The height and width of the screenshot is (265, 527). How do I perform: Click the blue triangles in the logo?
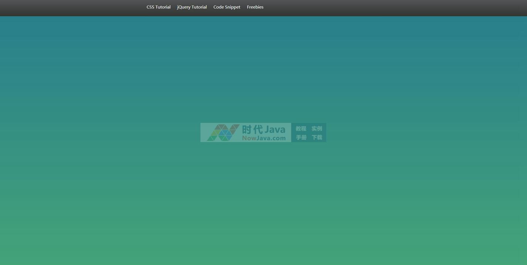(224, 132)
